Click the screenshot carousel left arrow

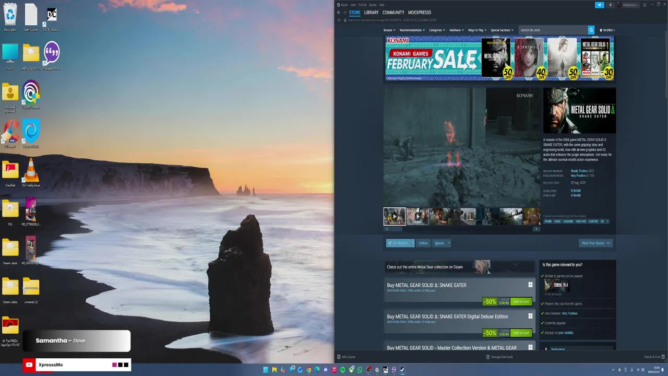(387, 229)
